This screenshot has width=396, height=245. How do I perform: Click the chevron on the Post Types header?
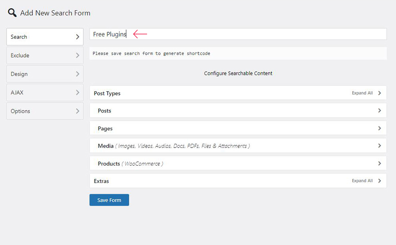click(x=379, y=93)
